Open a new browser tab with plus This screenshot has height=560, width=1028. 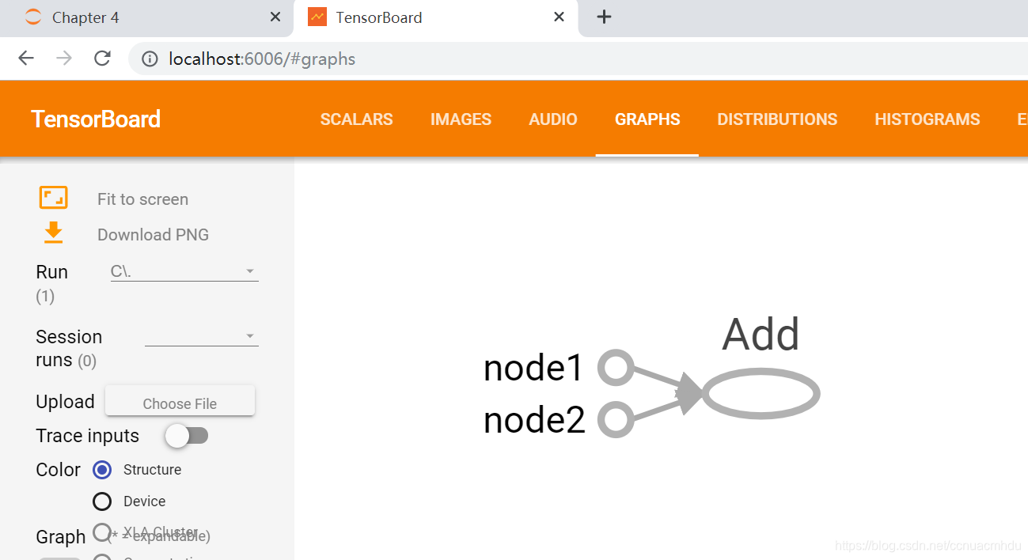coord(604,17)
